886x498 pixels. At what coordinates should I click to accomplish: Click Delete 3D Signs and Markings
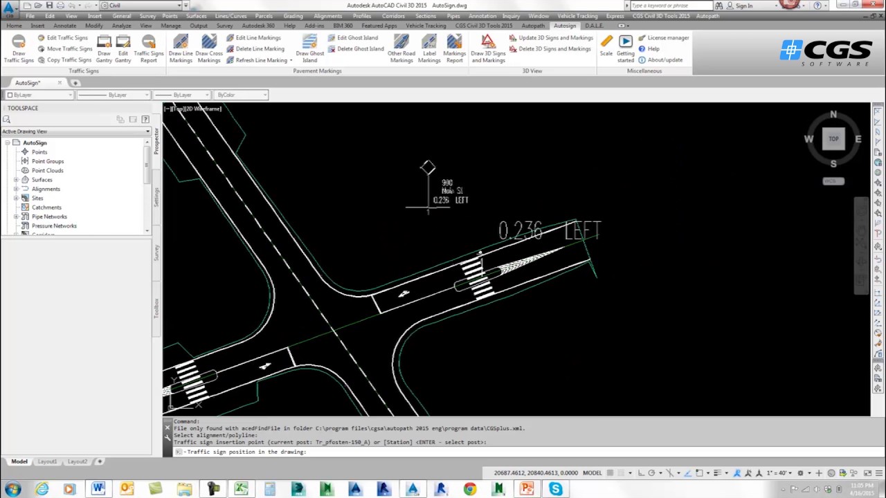coord(550,49)
